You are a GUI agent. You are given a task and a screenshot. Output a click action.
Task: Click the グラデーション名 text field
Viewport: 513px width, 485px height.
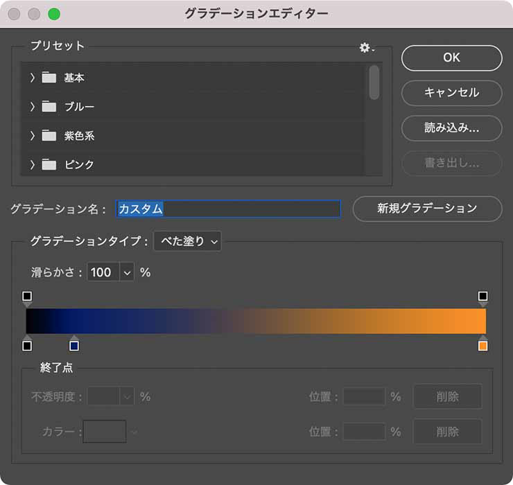point(228,209)
